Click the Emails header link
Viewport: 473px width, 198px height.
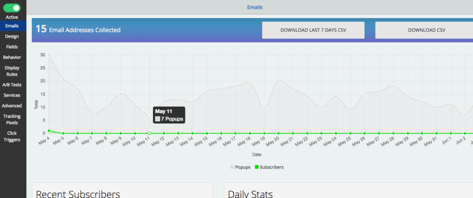tap(255, 7)
